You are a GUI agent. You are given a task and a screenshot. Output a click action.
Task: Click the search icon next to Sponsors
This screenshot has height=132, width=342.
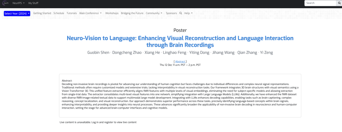(181, 13)
